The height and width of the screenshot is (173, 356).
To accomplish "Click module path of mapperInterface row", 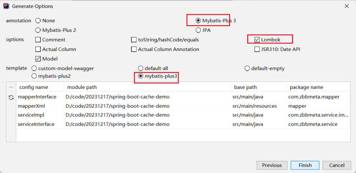I will pyautogui.click(x=147, y=97).
